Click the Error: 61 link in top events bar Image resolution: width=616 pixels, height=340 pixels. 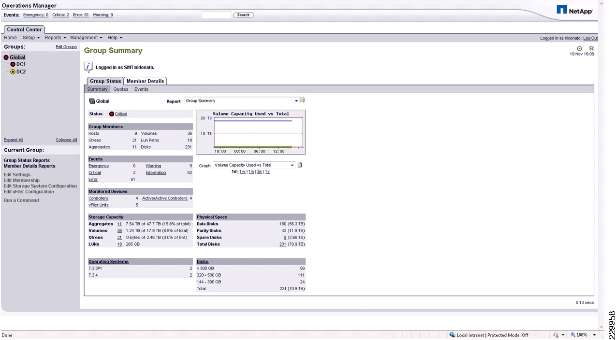(x=81, y=15)
